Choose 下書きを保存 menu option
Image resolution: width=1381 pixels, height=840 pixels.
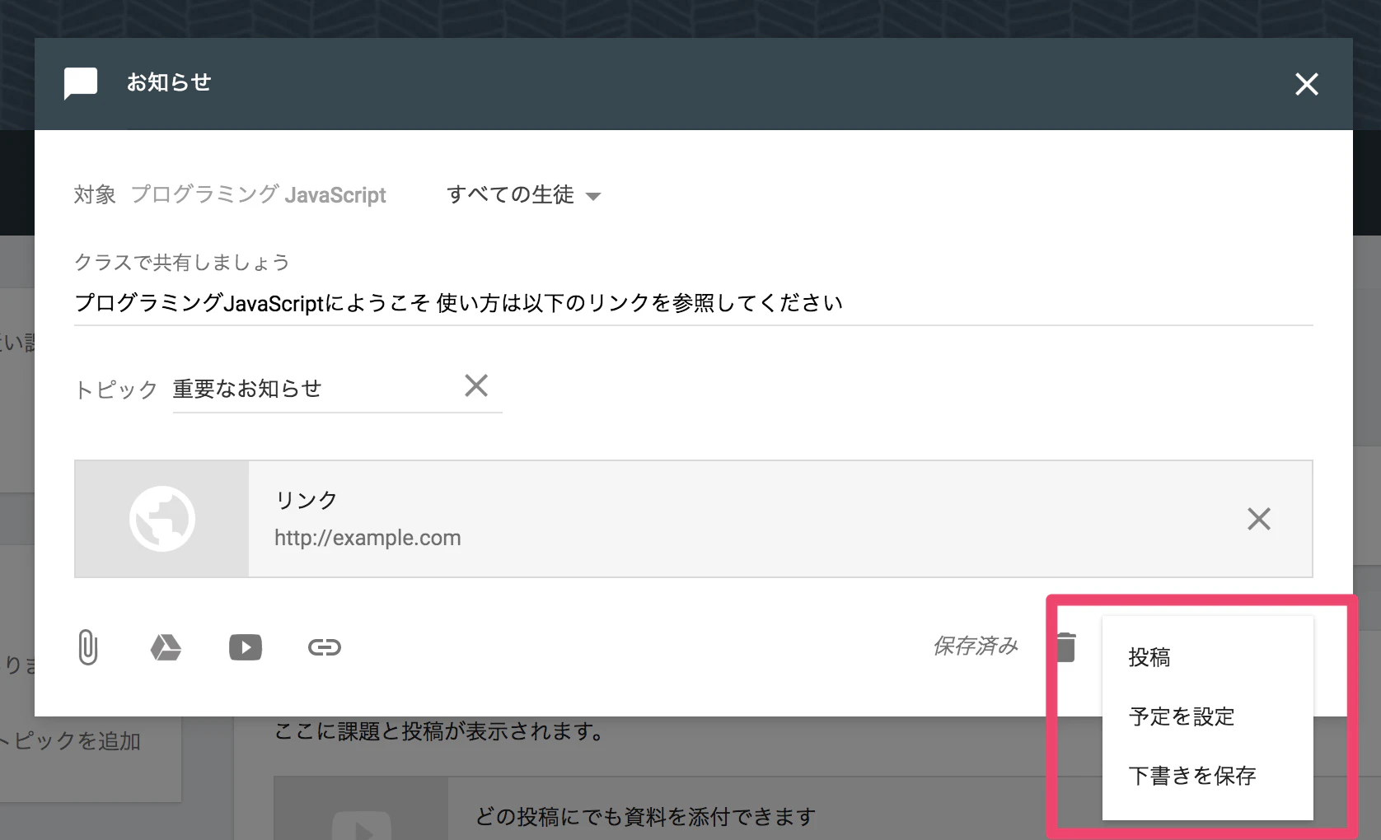[x=1208, y=776]
